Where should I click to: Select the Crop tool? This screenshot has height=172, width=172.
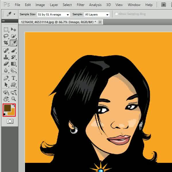[6, 43]
